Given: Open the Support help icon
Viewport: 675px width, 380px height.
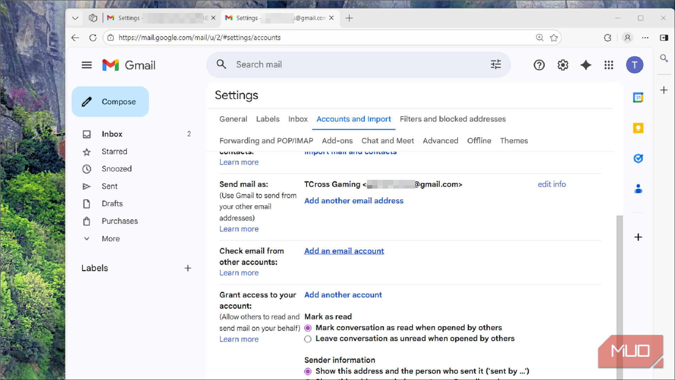Looking at the screenshot, I should coord(539,65).
